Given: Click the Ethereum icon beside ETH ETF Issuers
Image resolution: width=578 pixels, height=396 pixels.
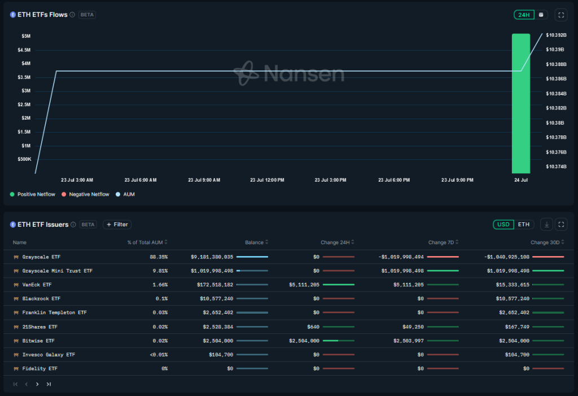Looking at the screenshot, I should (x=13, y=225).
